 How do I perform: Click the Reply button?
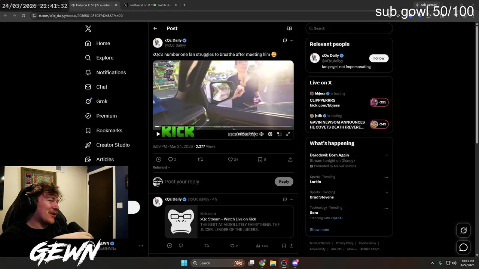(x=284, y=182)
